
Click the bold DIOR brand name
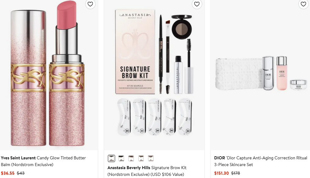(x=220, y=158)
